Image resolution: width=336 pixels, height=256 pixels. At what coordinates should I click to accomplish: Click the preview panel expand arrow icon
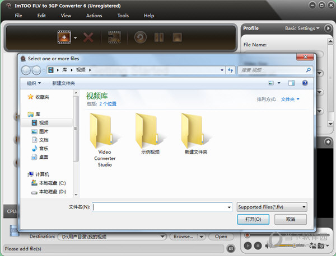click(x=328, y=142)
